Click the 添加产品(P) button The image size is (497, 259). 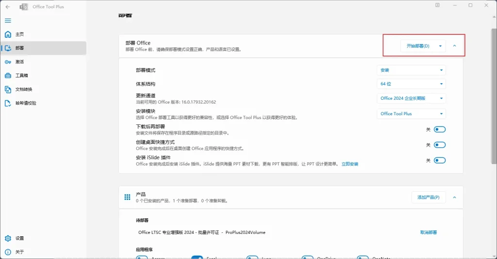click(x=429, y=198)
